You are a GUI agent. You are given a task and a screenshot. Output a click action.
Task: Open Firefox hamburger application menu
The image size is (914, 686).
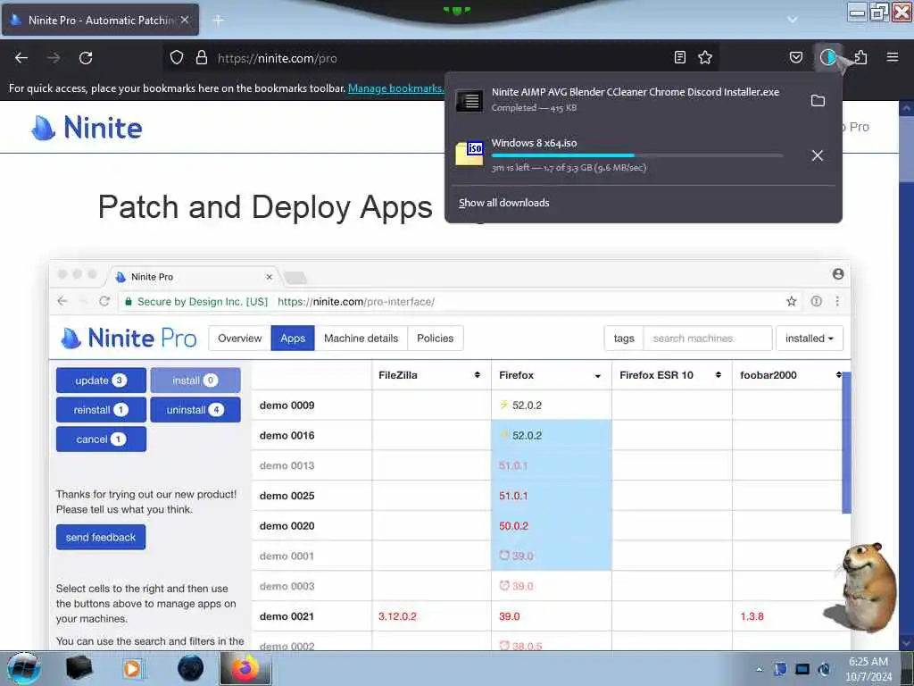coord(893,57)
